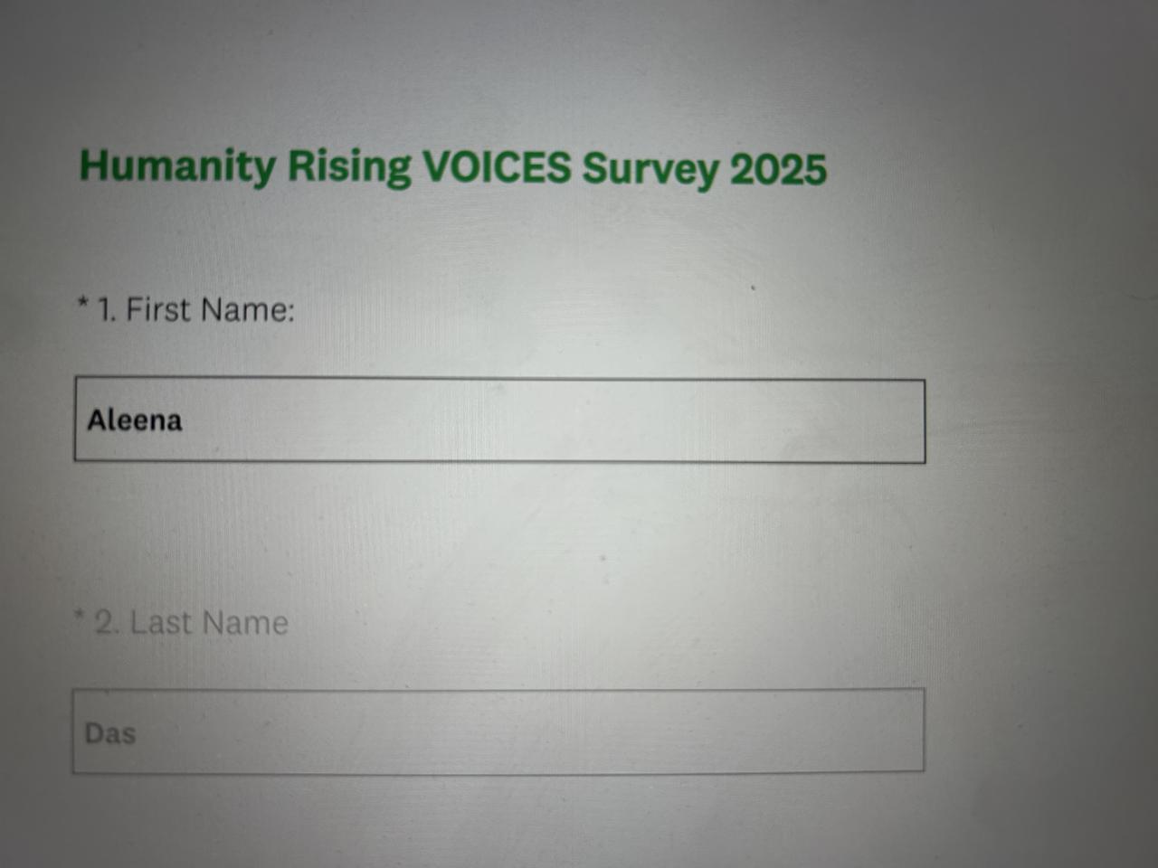Click the word "Last" in question two

161,623
